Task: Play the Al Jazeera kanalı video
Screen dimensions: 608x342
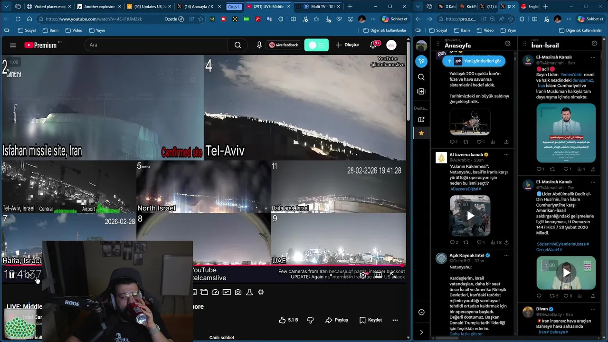Action: [x=470, y=216]
